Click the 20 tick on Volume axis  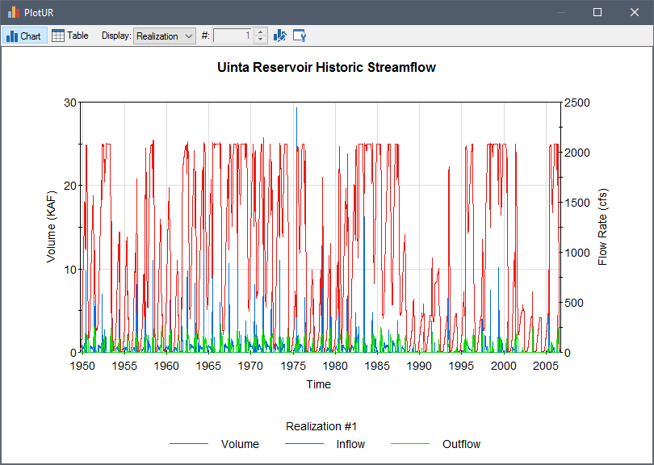(x=70, y=186)
